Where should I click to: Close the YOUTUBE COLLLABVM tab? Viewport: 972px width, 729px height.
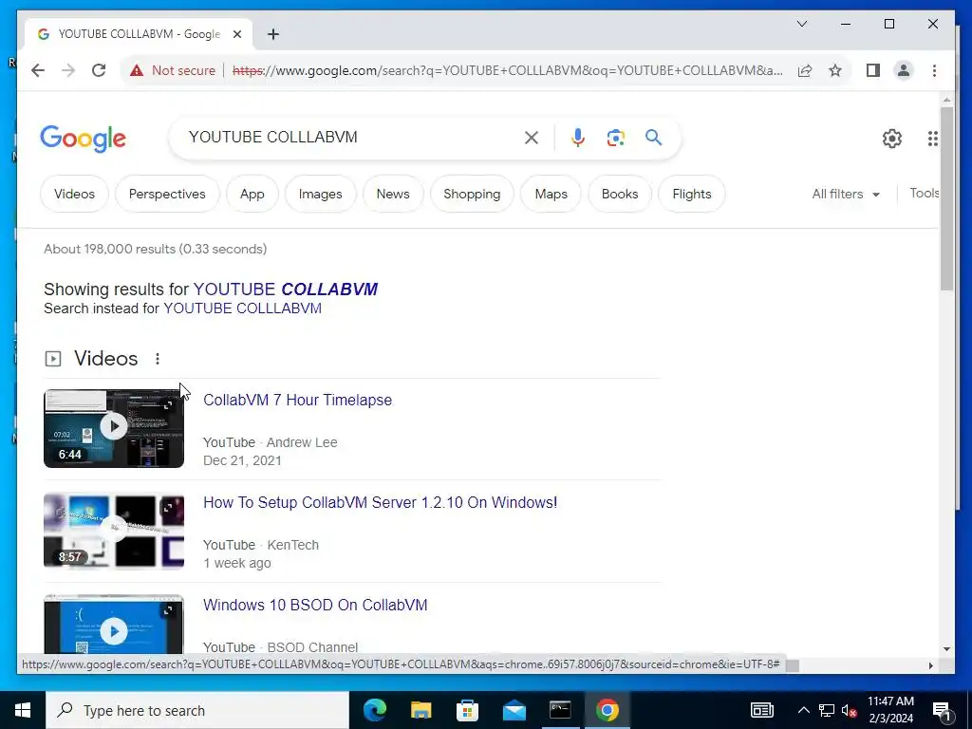click(236, 34)
